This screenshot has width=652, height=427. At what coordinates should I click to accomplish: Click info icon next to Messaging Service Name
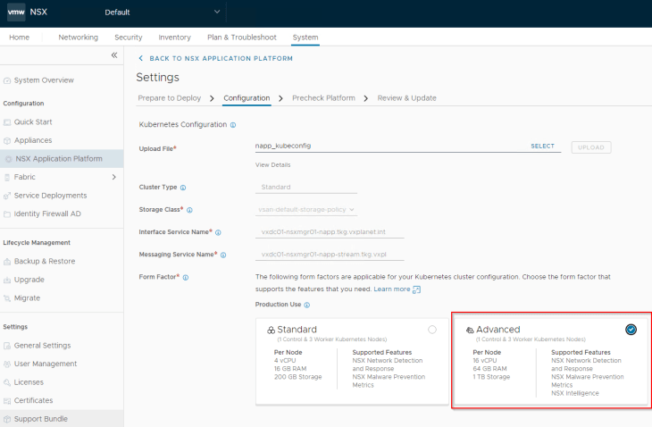(223, 255)
